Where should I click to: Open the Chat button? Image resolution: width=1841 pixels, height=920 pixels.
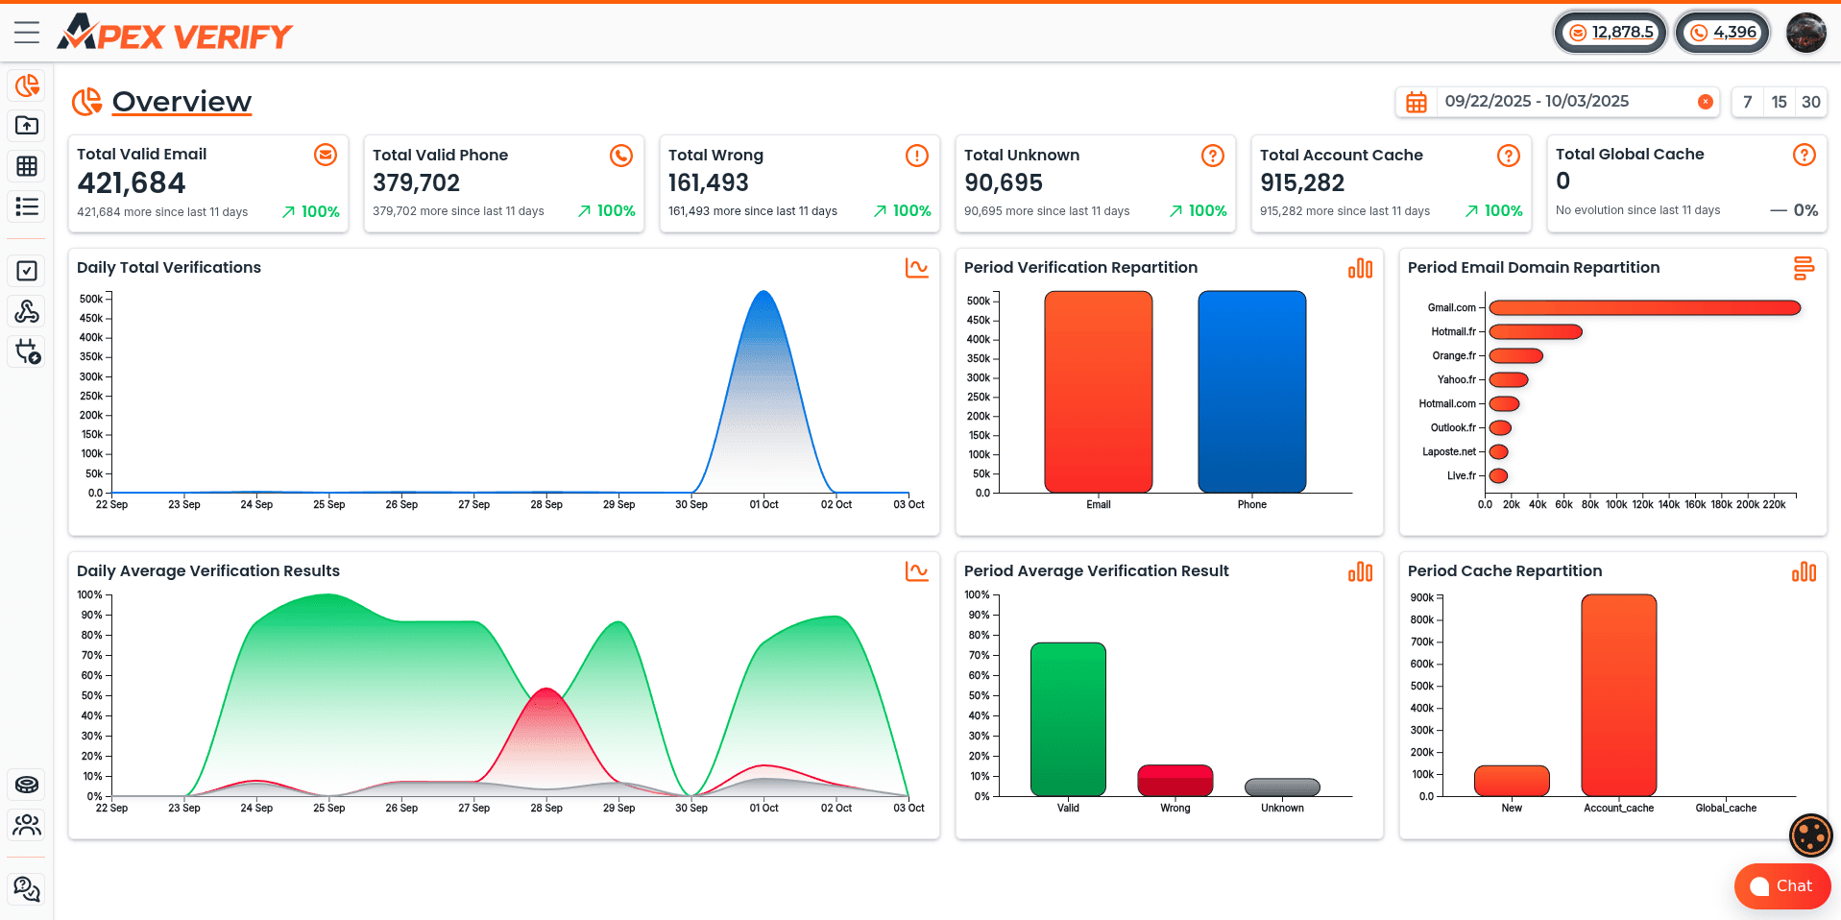click(x=1781, y=885)
